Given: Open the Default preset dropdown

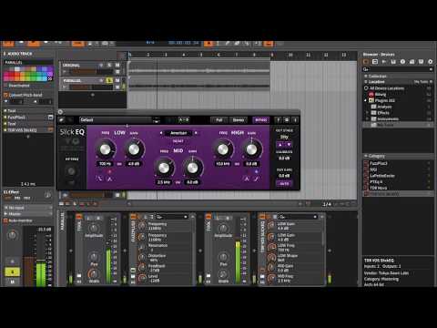Looking at the screenshot, I should [116, 120].
